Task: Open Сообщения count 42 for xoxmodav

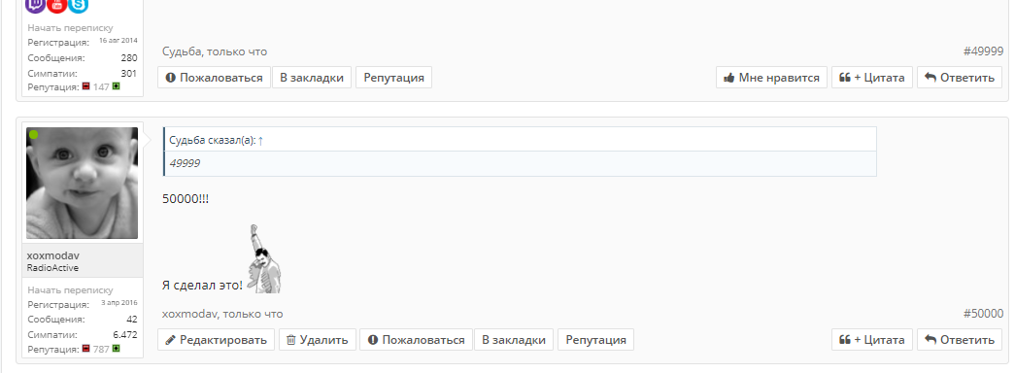Action: (x=132, y=320)
